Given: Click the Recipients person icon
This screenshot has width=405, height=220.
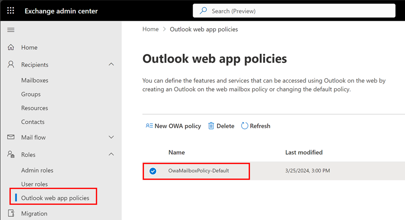Looking at the screenshot, I should [11, 64].
